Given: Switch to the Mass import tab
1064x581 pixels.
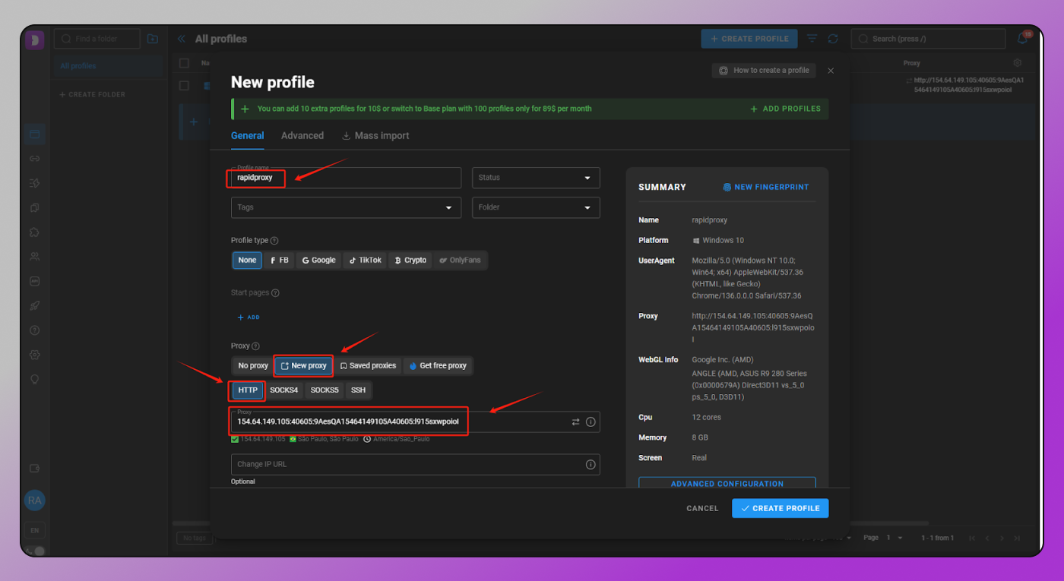Looking at the screenshot, I should tap(375, 135).
